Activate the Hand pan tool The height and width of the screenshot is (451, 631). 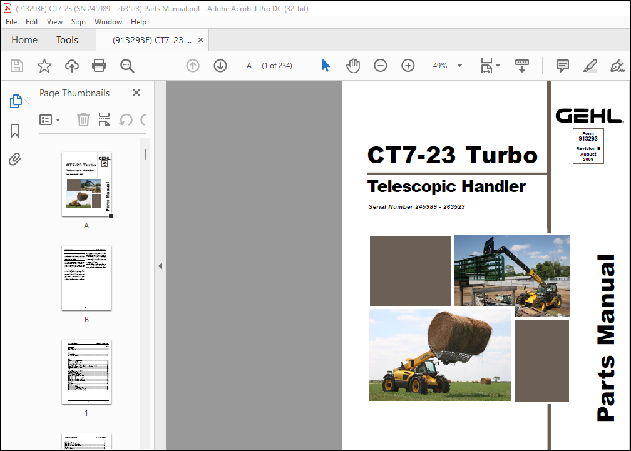point(353,66)
